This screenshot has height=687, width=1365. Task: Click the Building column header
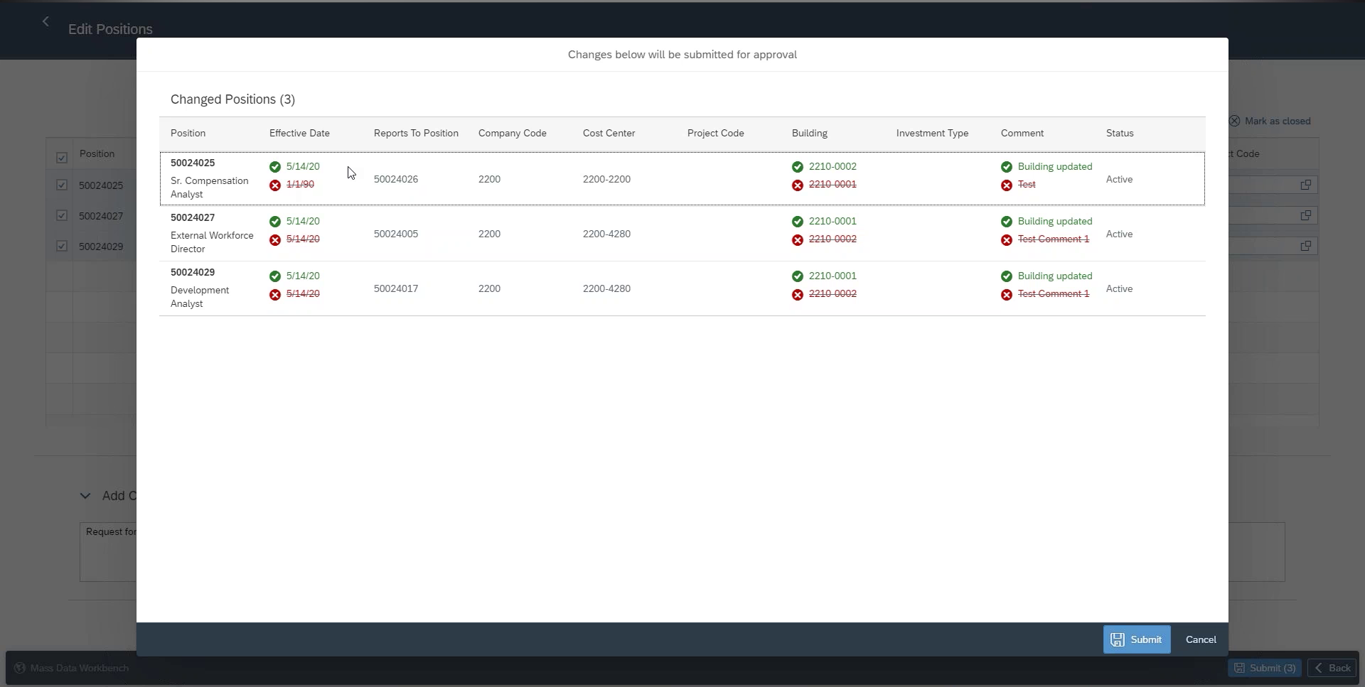tap(809, 134)
